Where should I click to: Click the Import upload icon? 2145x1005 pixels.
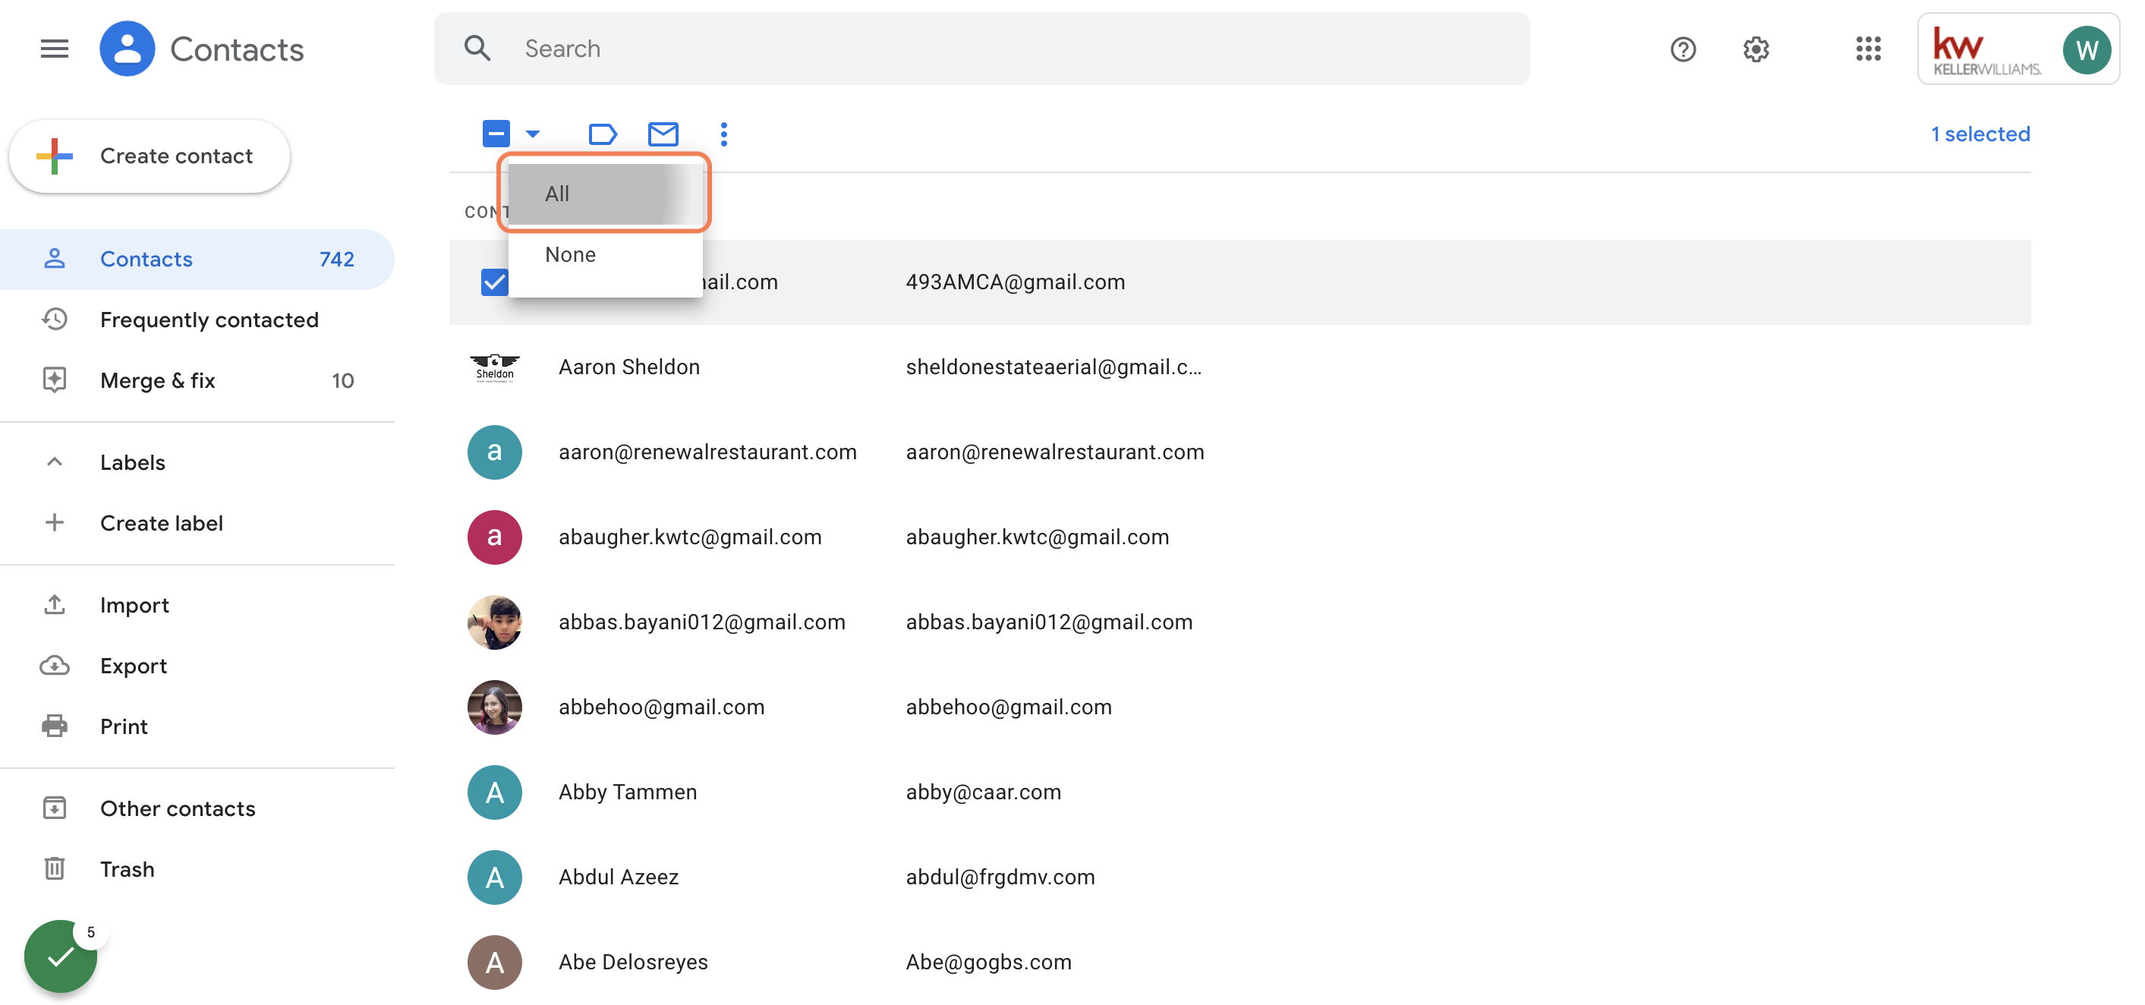pos(54,604)
